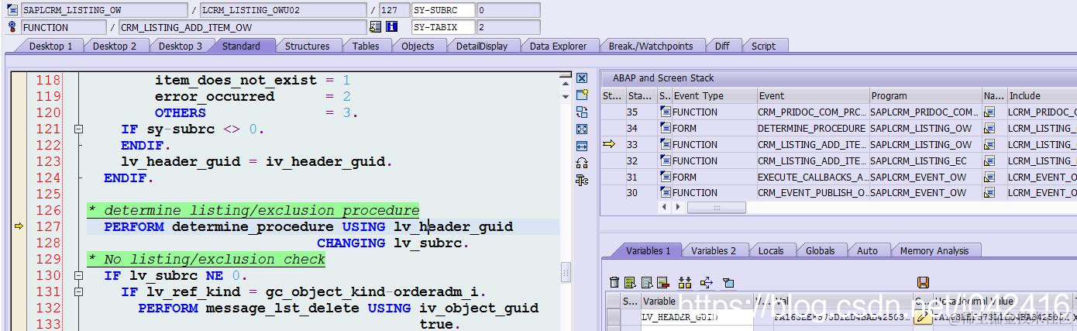
Task: Select the EXECUTE_CALLBACKS_A... event cell
Action: [812, 177]
